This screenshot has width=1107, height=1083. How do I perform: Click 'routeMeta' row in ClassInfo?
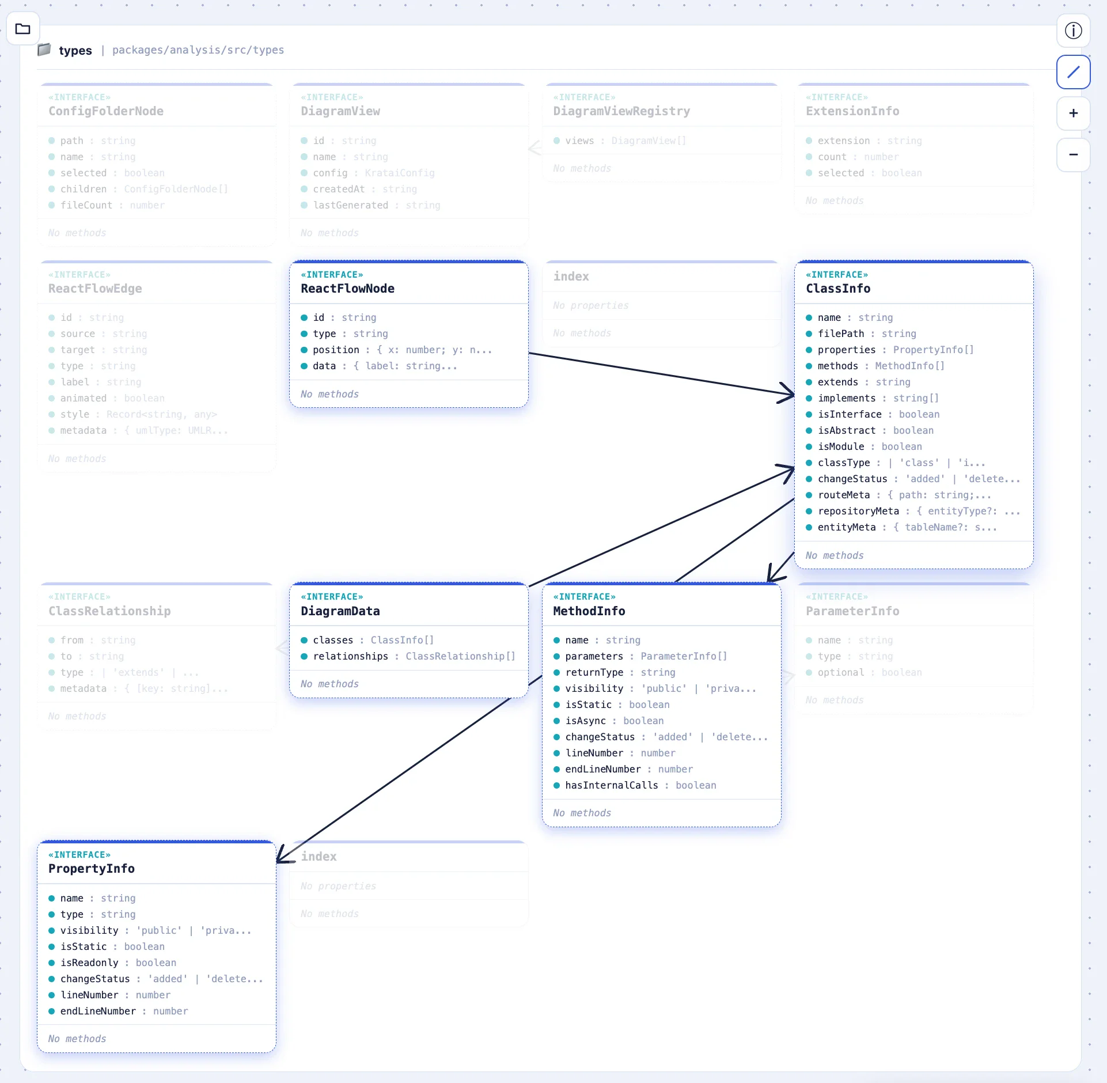913,495
